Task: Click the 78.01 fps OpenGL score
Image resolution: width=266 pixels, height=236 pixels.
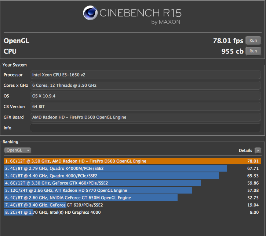Action: 228,41
